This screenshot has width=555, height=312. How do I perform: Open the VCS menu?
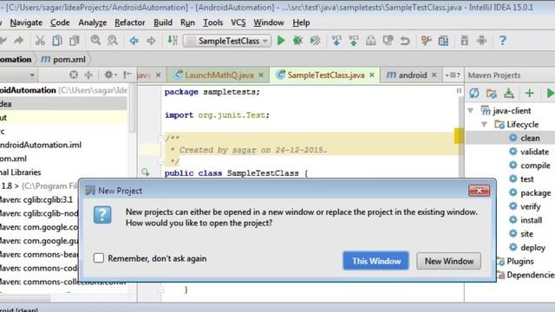pyautogui.click(x=238, y=23)
